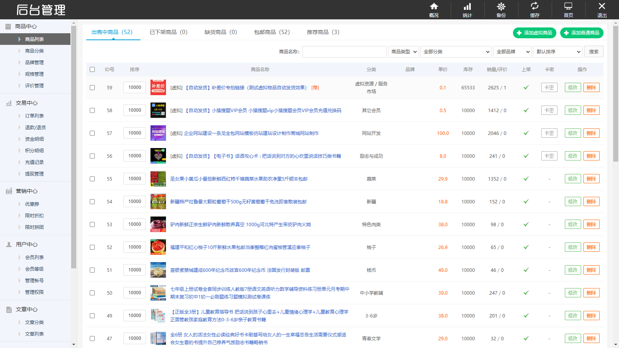Open the 商品类型 dropdown
Image resolution: width=619 pixels, height=348 pixels.
click(403, 51)
